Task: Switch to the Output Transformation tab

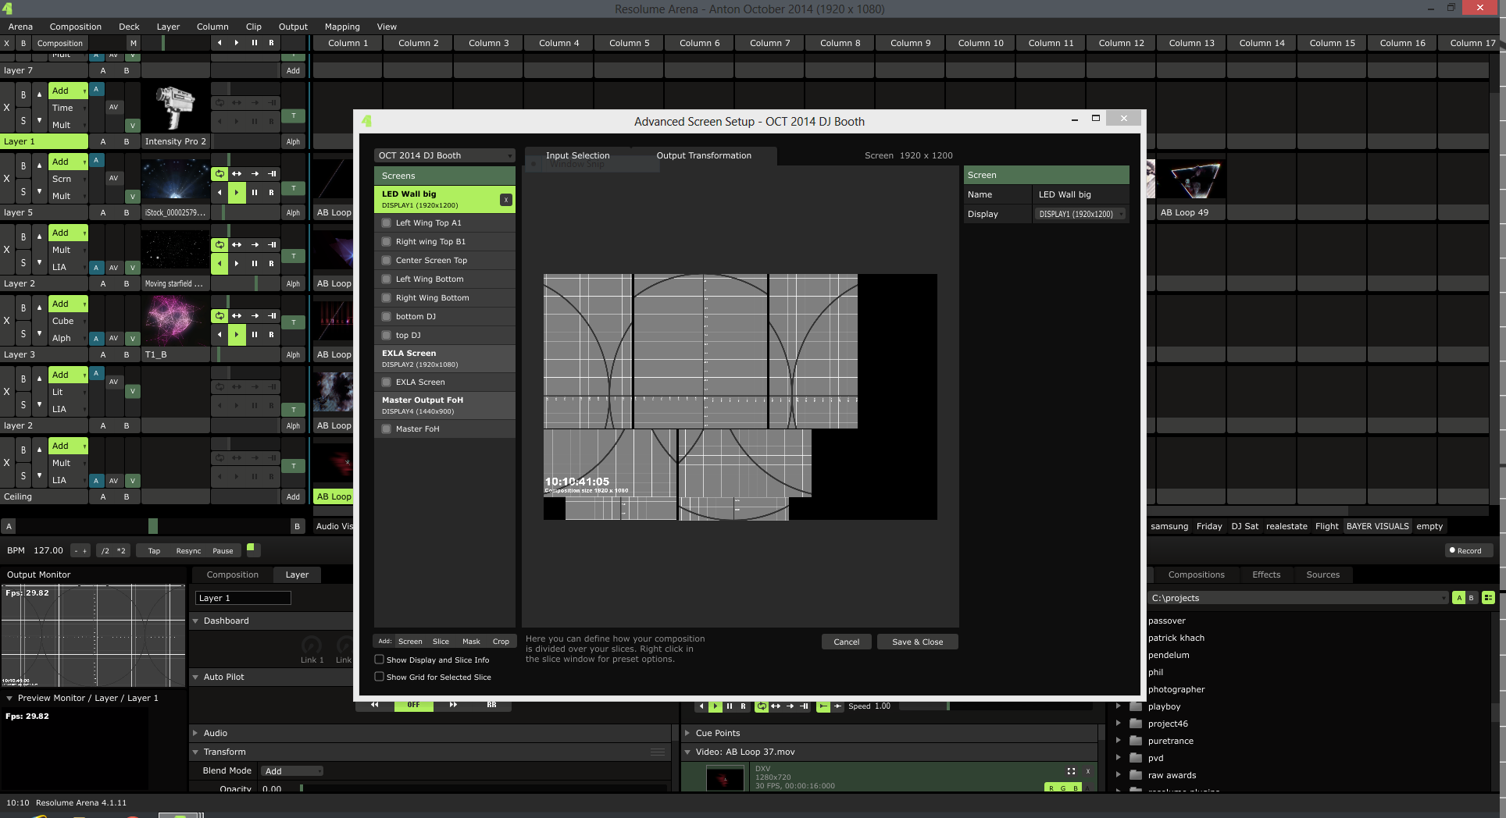Action: click(x=703, y=155)
